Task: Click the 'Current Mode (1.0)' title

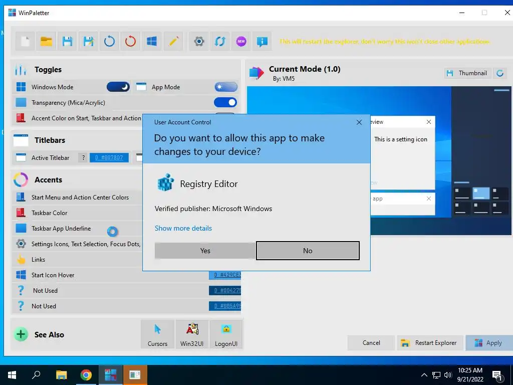Action: coord(305,69)
